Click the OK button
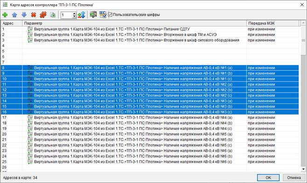 (x=268, y=178)
